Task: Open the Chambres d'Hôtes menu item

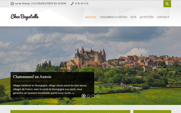Action: [113, 17]
